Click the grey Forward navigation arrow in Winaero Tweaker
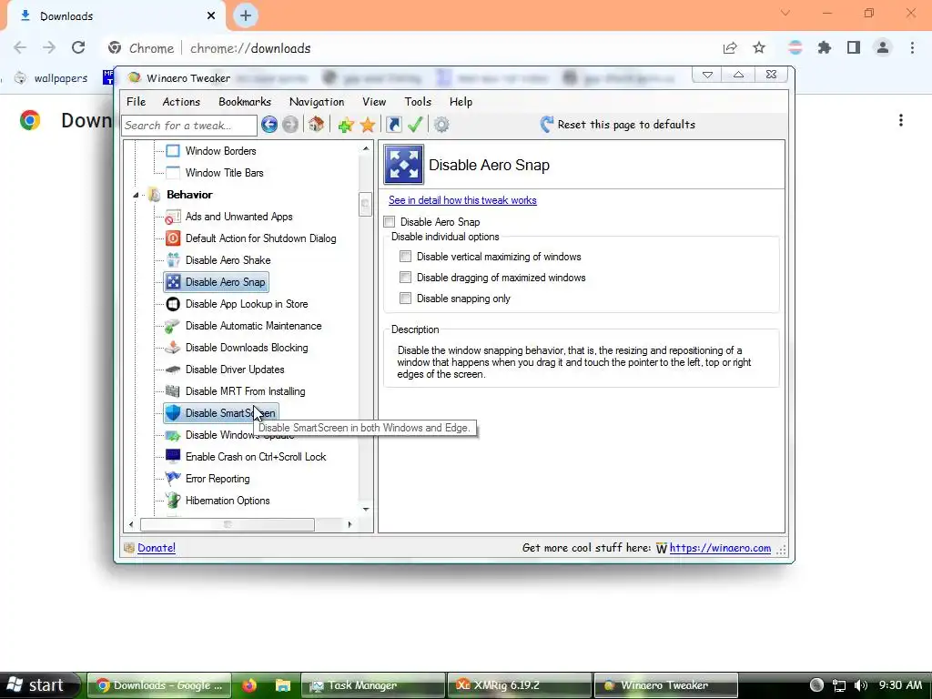The height and width of the screenshot is (699, 932). [290, 125]
